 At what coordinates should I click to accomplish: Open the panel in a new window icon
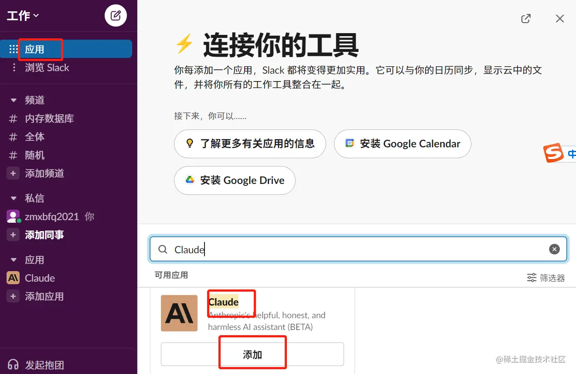click(x=526, y=18)
